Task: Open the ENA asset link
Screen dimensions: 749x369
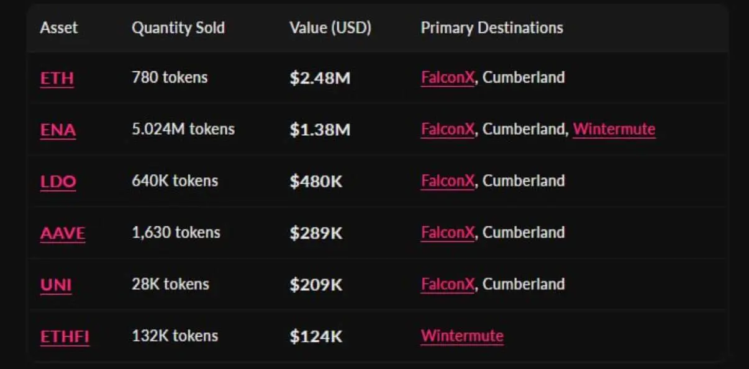Action: click(58, 130)
